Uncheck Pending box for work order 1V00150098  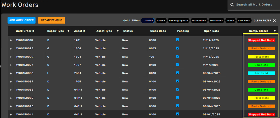tap(178, 48)
